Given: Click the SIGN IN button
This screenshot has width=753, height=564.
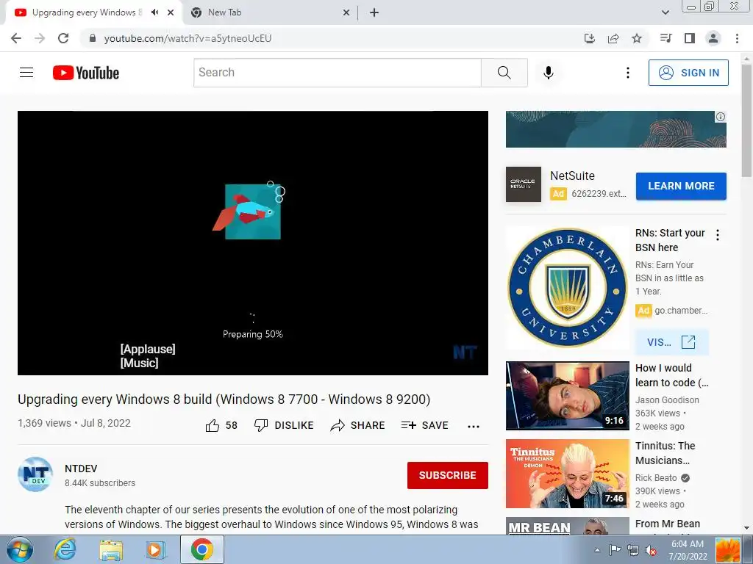Looking at the screenshot, I should [688, 73].
